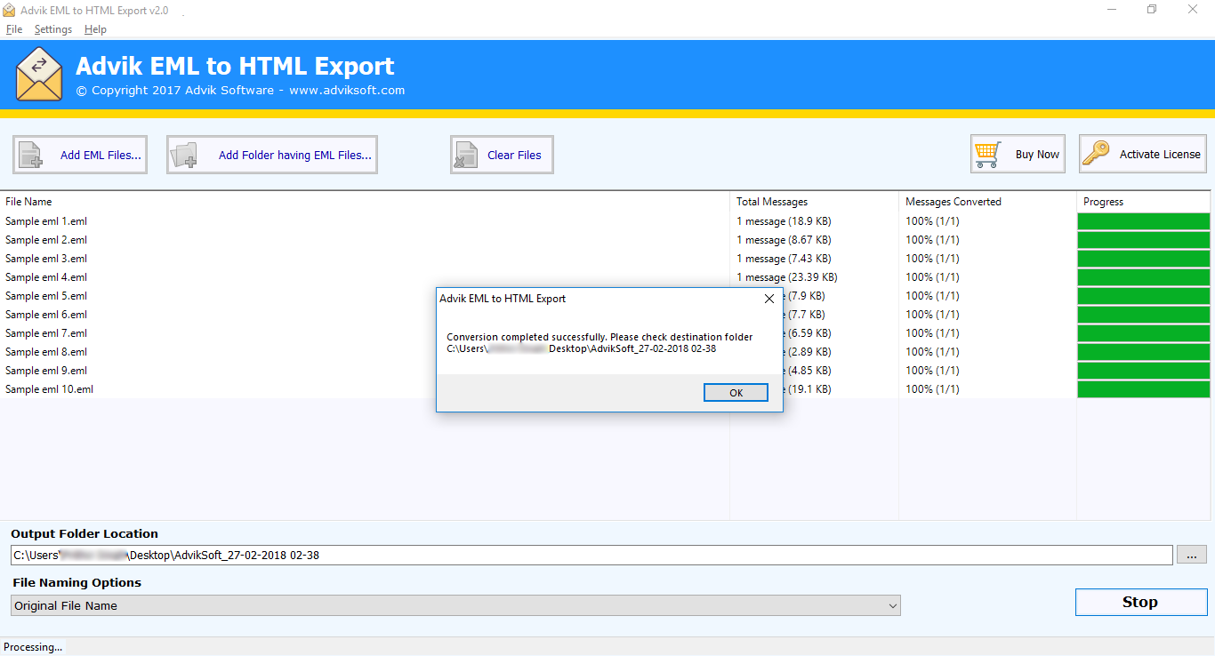1215x656 pixels.
Task: Click 100% (1/1) for Sample eml 1.eml
Action: 932,221
